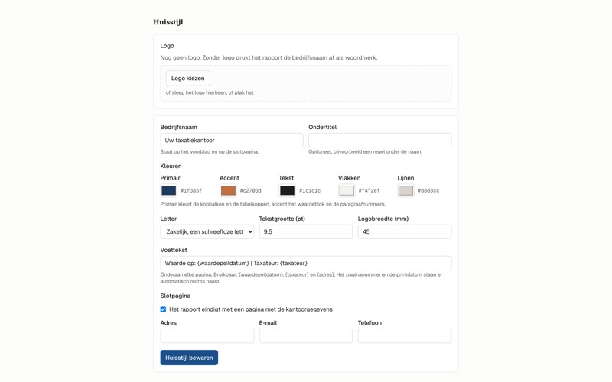The image size is (612, 382).
Task: Open the Lijnen color swatch
Action: (406, 190)
